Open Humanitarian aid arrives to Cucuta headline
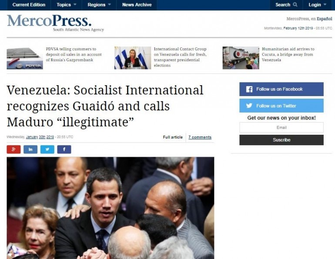This screenshot has height=259, width=335. pyautogui.click(x=288, y=54)
